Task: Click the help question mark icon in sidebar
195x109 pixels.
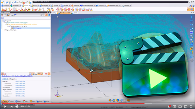Action: pos(192,52)
